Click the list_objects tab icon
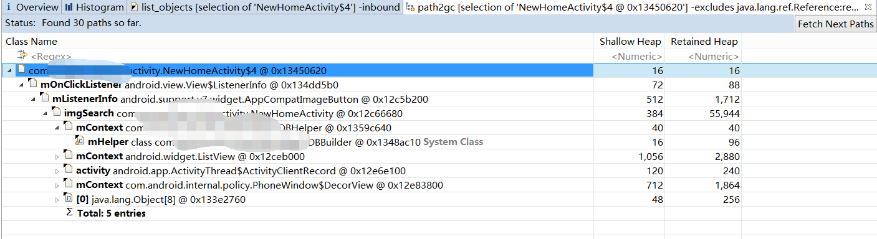The image size is (877, 239). click(135, 7)
